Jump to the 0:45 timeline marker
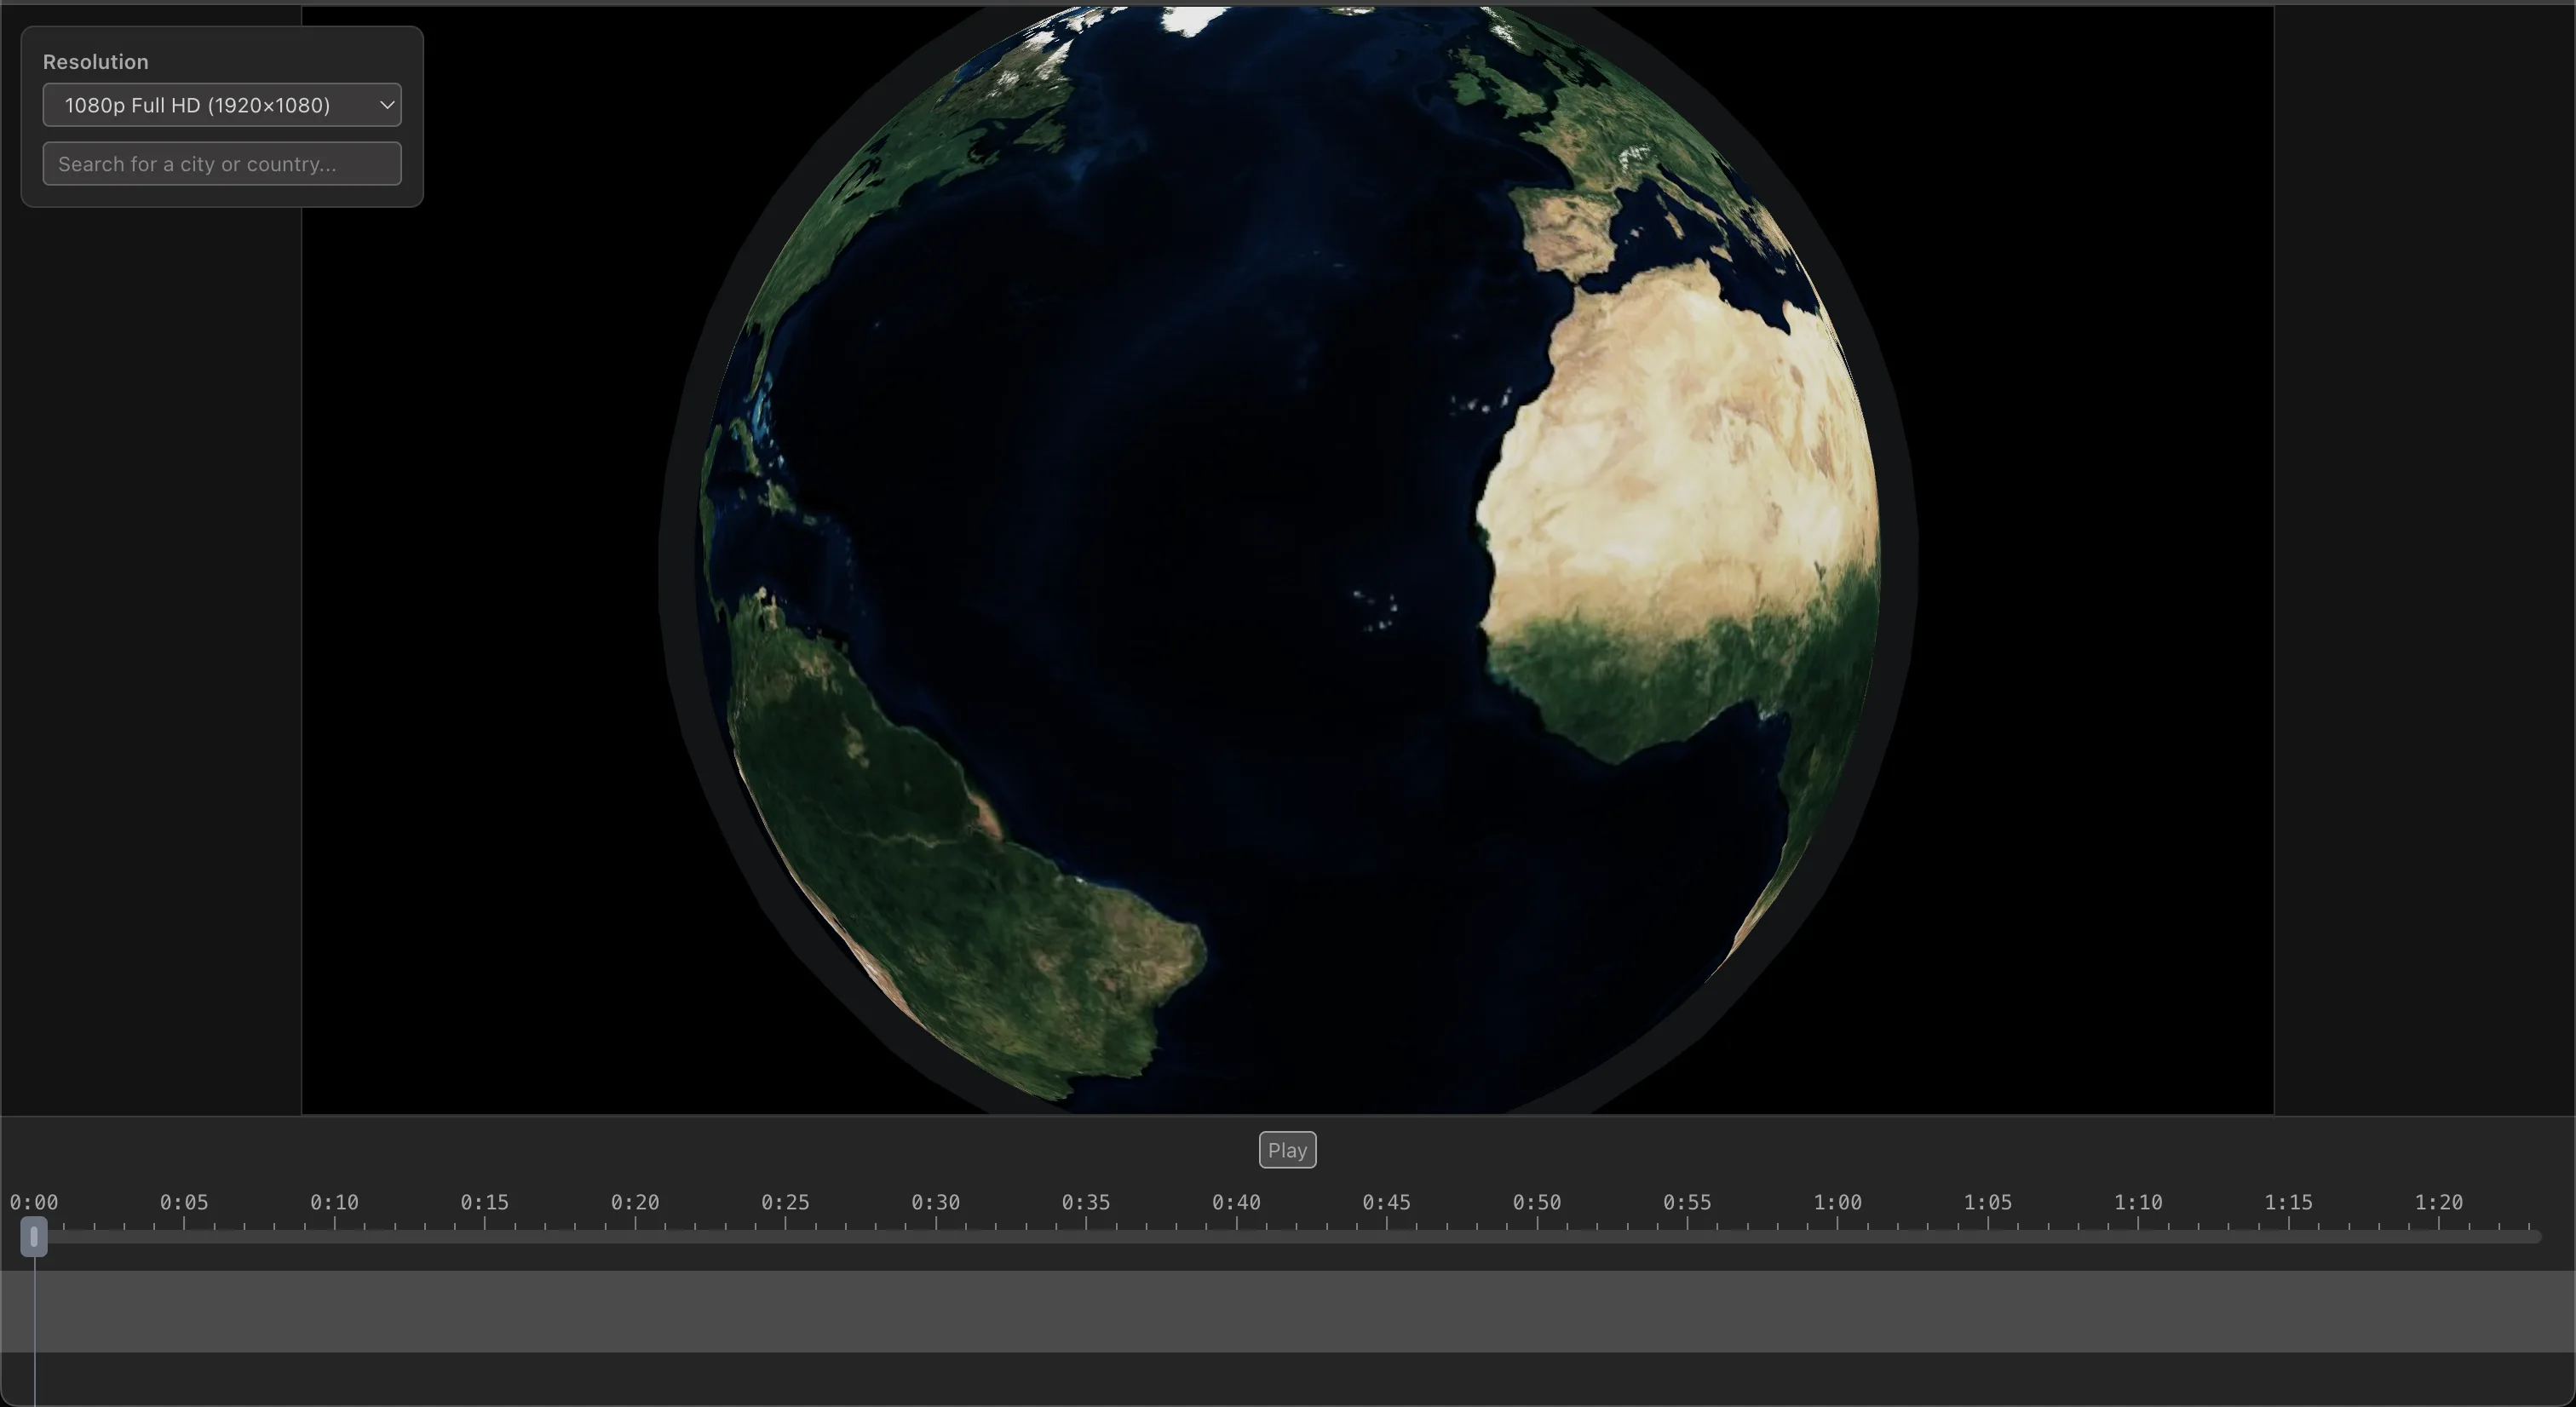2576x1407 pixels. coord(1387,1202)
